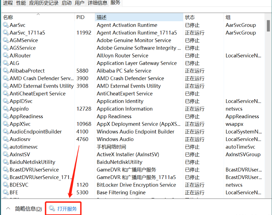This screenshot has height=215, width=272.
Task: Open the 启动 tab
Action: pos(66,3)
